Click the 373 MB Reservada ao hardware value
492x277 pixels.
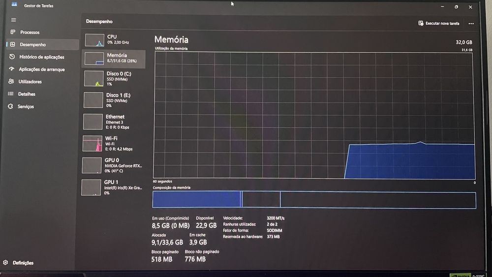pyautogui.click(x=273, y=237)
